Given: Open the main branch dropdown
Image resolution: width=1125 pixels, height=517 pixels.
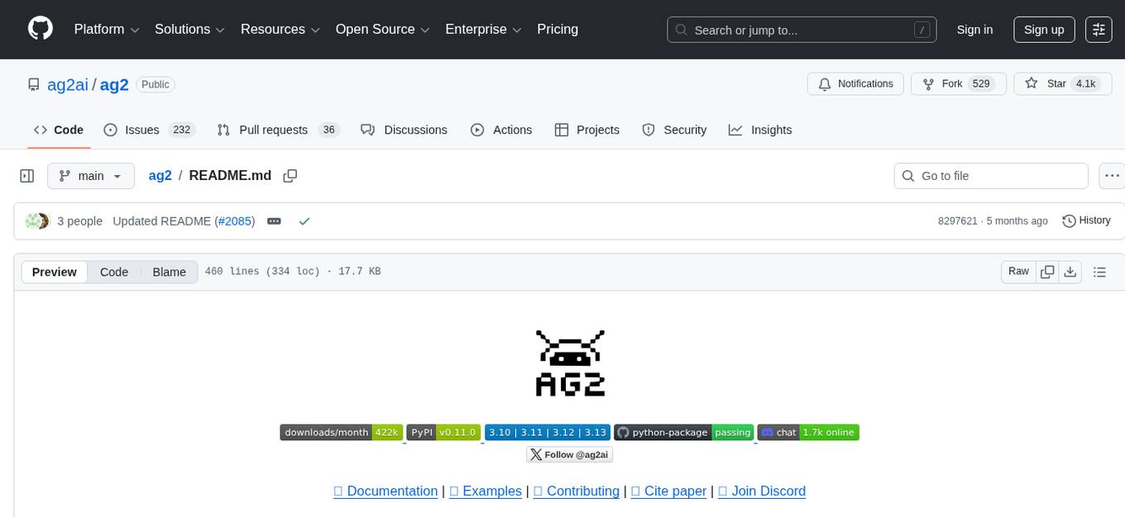Looking at the screenshot, I should tap(91, 176).
